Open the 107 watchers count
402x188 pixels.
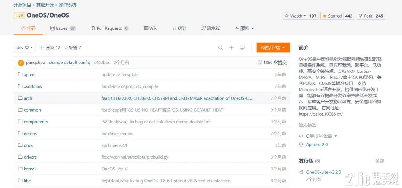(313, 16)
